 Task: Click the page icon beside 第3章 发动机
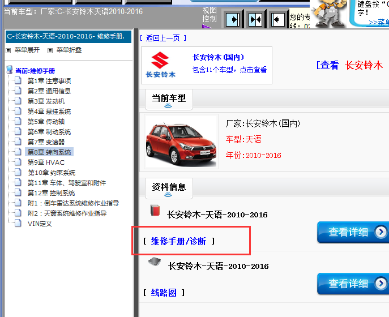click(x=18, y=101)
